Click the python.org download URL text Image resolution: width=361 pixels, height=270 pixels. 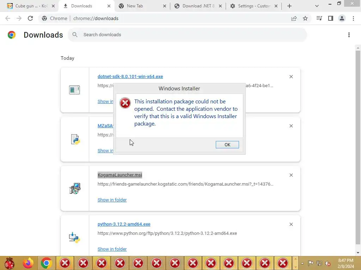(x=167, y=233)
